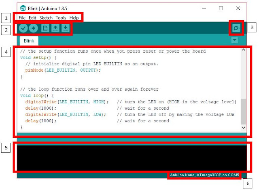Viewport: 259px width, 190px height.
Task: Maximize the Arduino window
Action: click(x=221, y=8)
